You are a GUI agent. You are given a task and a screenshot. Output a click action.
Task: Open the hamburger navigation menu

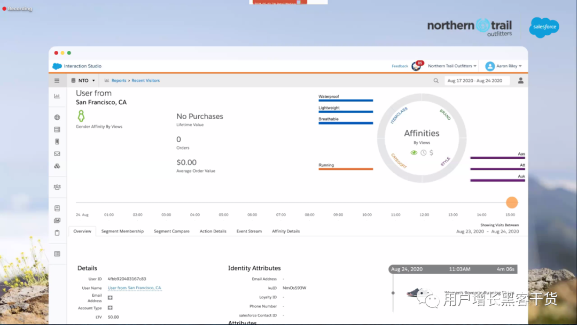57,81
